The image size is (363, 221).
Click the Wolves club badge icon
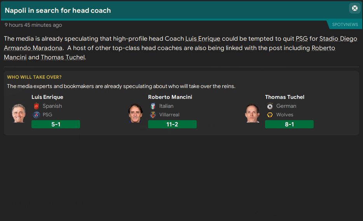coord(270,115)
